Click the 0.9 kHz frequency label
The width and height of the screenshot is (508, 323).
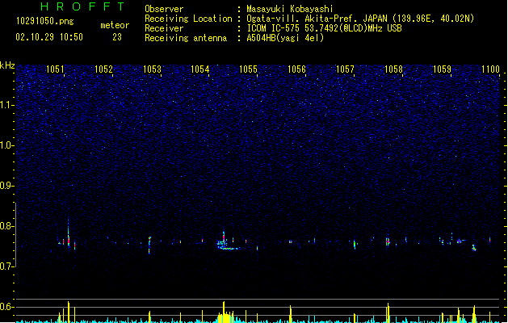[x=6, y=186]
